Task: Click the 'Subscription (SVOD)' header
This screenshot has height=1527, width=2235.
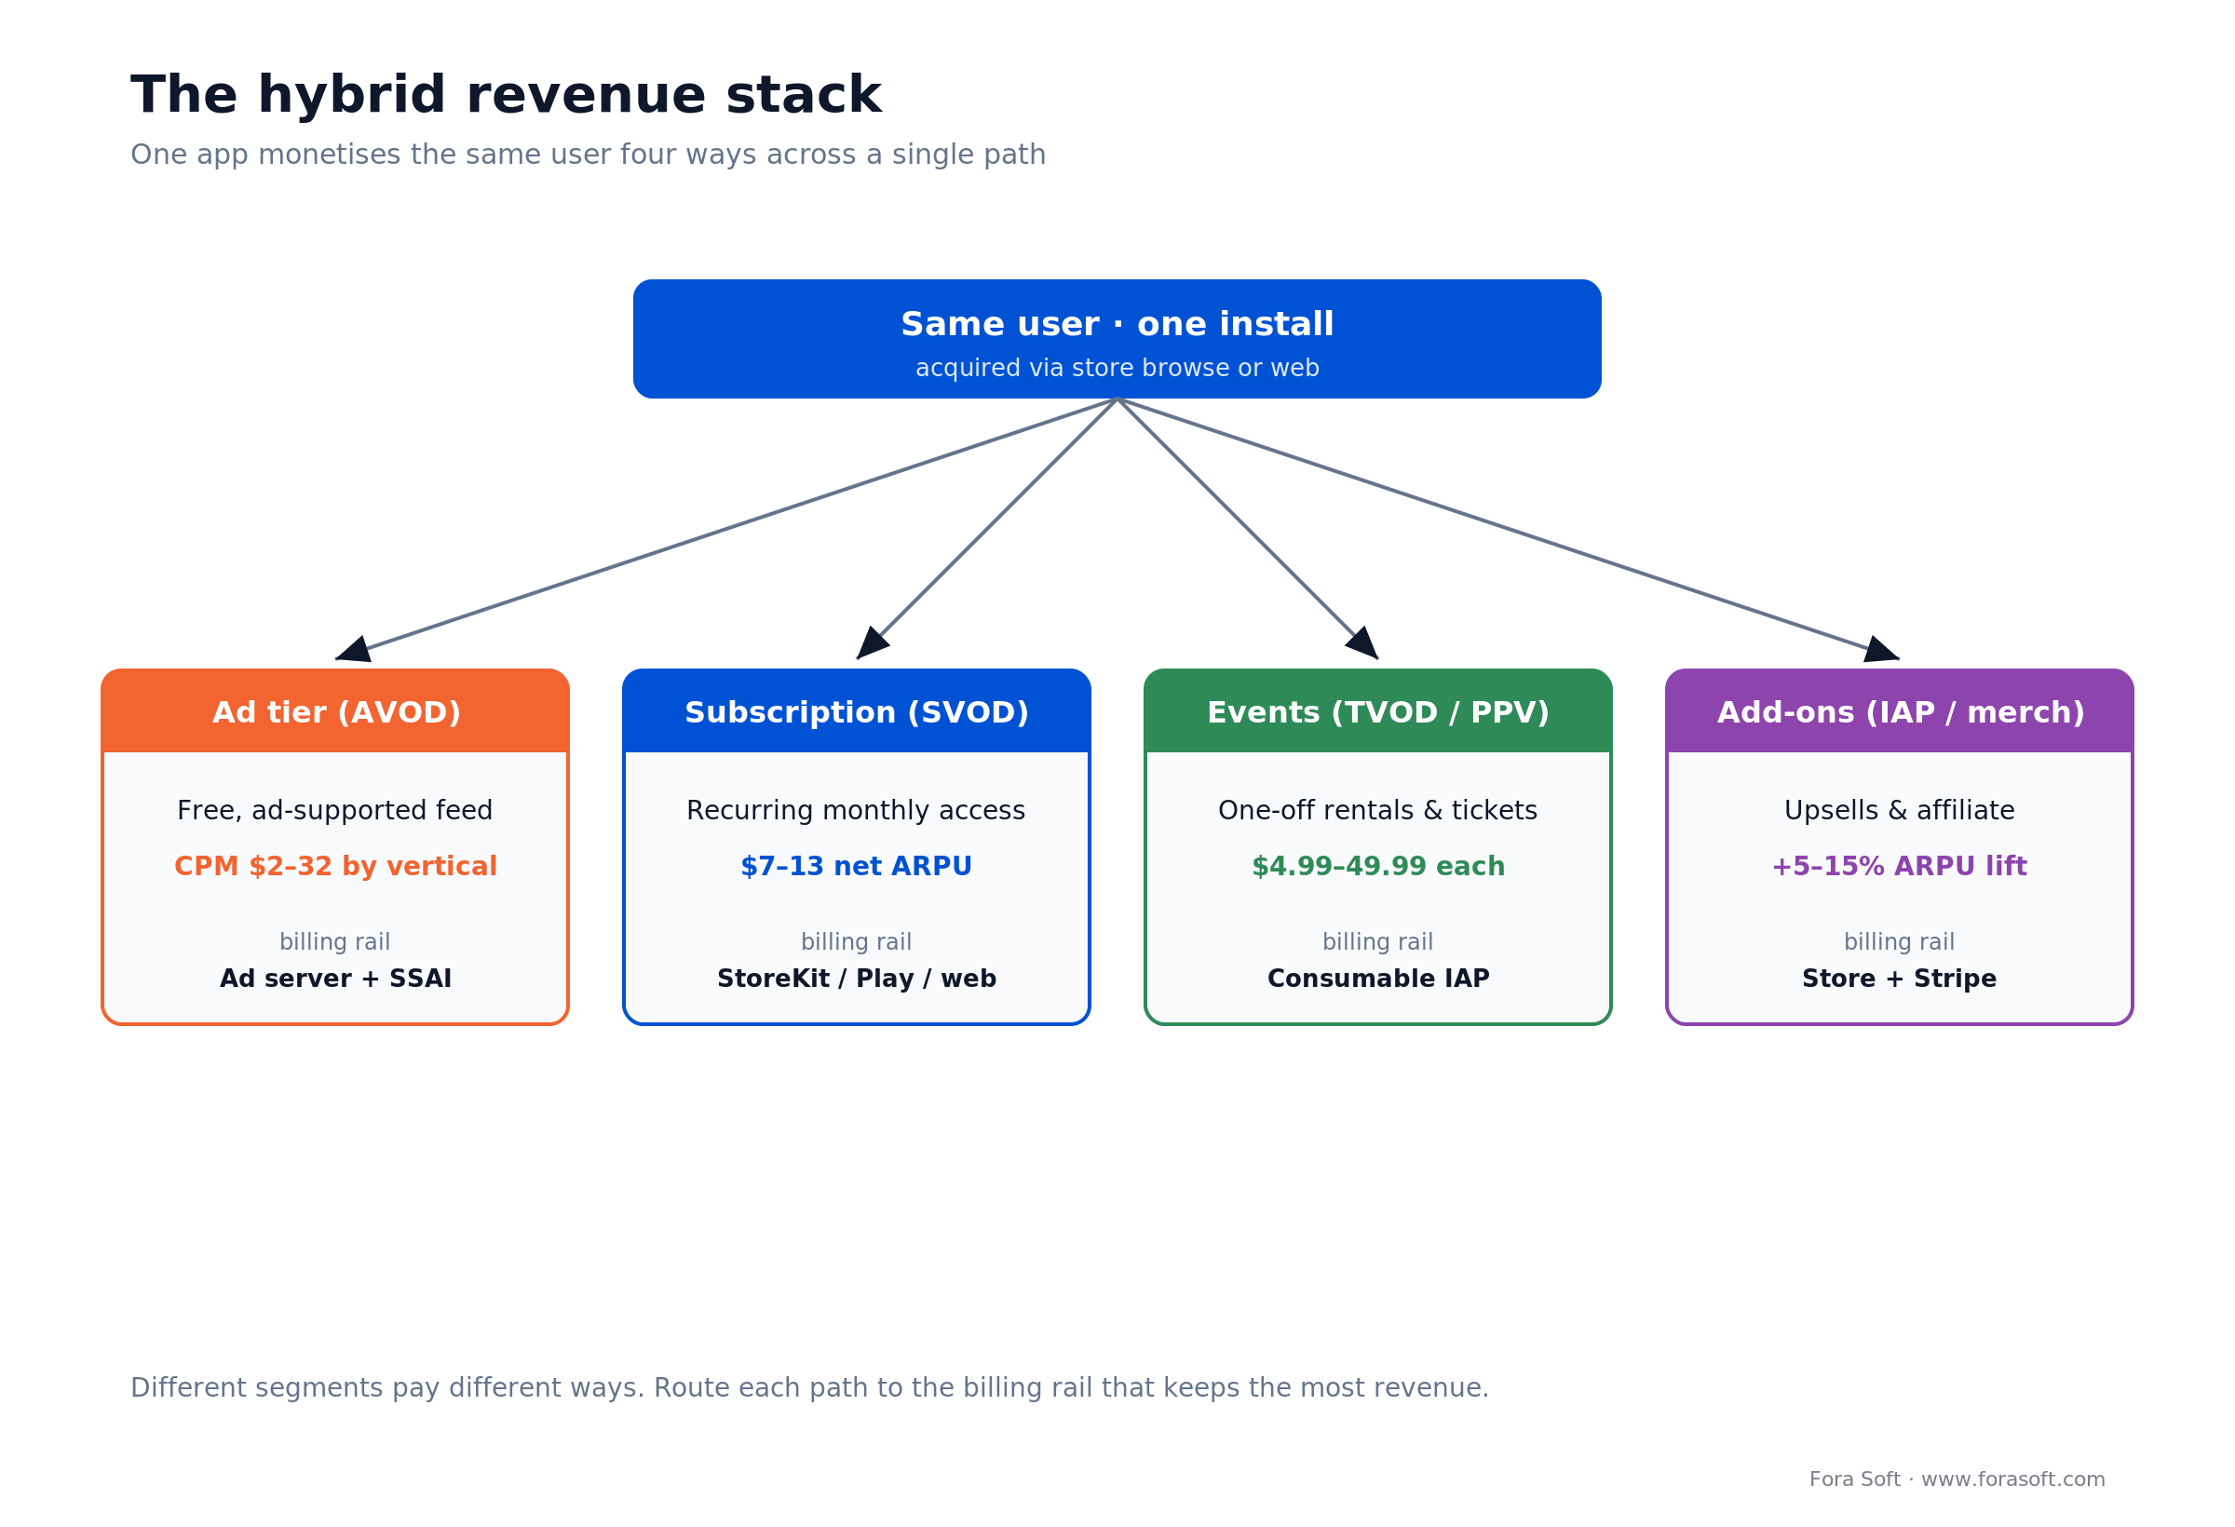Action: [x=856, y=712]
